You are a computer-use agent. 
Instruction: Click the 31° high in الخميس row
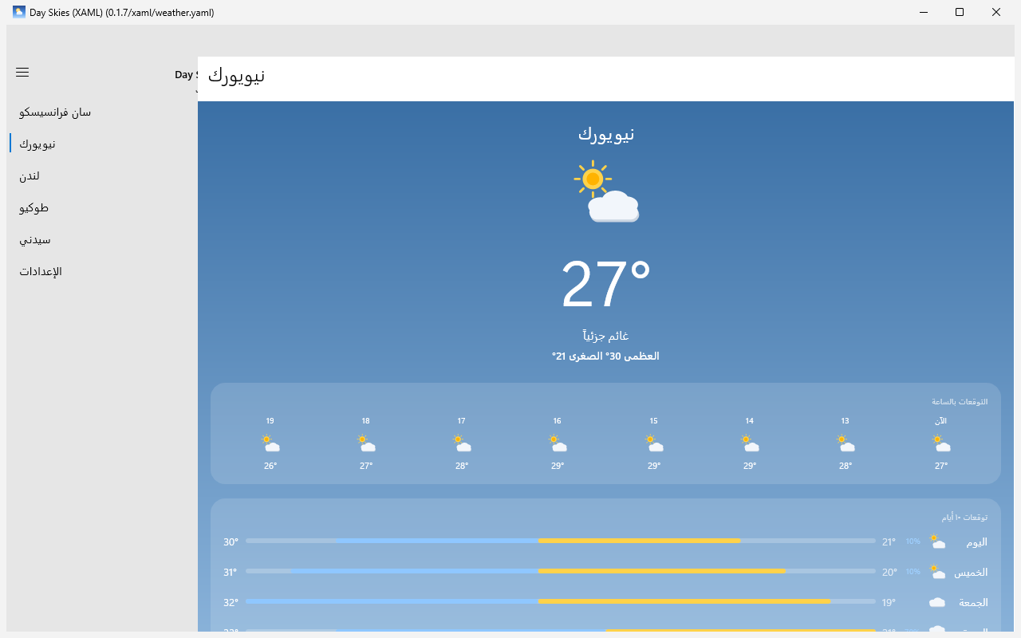pos(231,573)
